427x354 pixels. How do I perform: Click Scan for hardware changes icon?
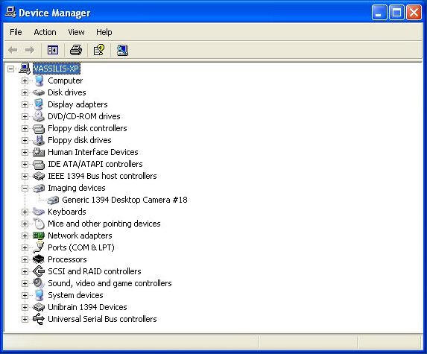pos(122,50)
